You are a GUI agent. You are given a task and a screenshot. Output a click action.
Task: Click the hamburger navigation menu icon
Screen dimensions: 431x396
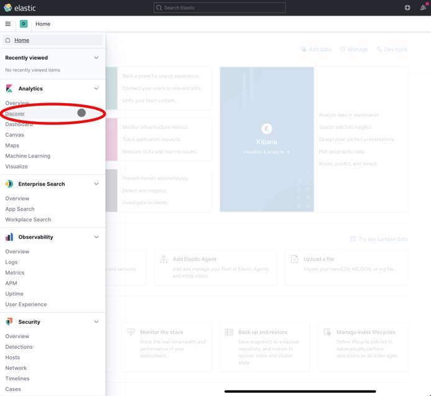(x=8, y=24)
